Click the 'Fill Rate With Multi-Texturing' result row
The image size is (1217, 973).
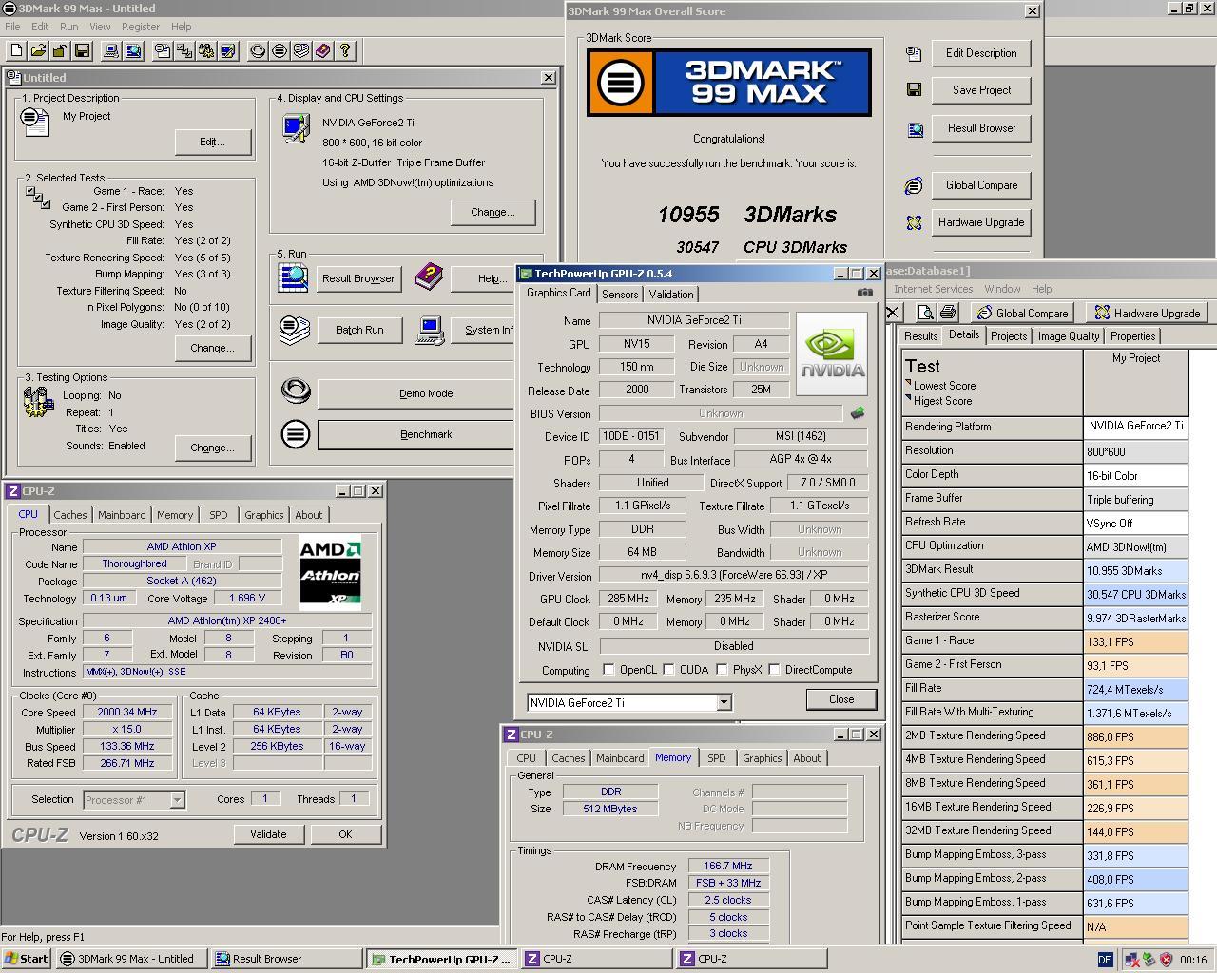1045,713
